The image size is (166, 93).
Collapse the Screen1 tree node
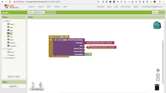click(3, 49)
